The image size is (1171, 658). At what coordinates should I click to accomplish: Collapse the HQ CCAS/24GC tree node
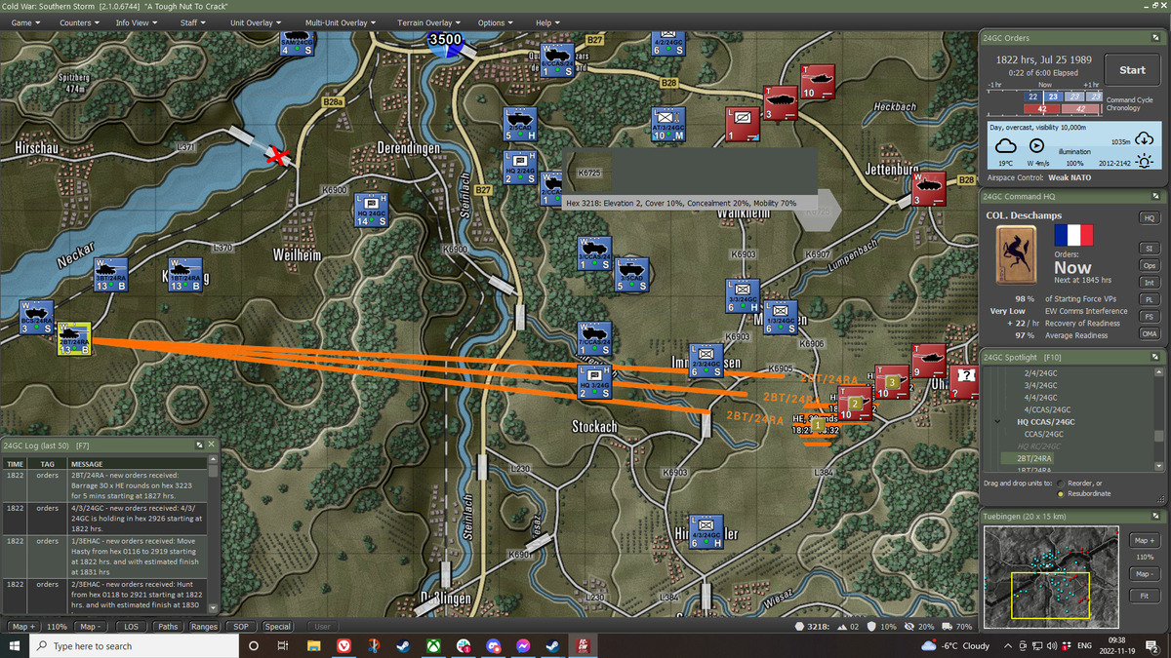pyautogui.click(x=996, y=422)
